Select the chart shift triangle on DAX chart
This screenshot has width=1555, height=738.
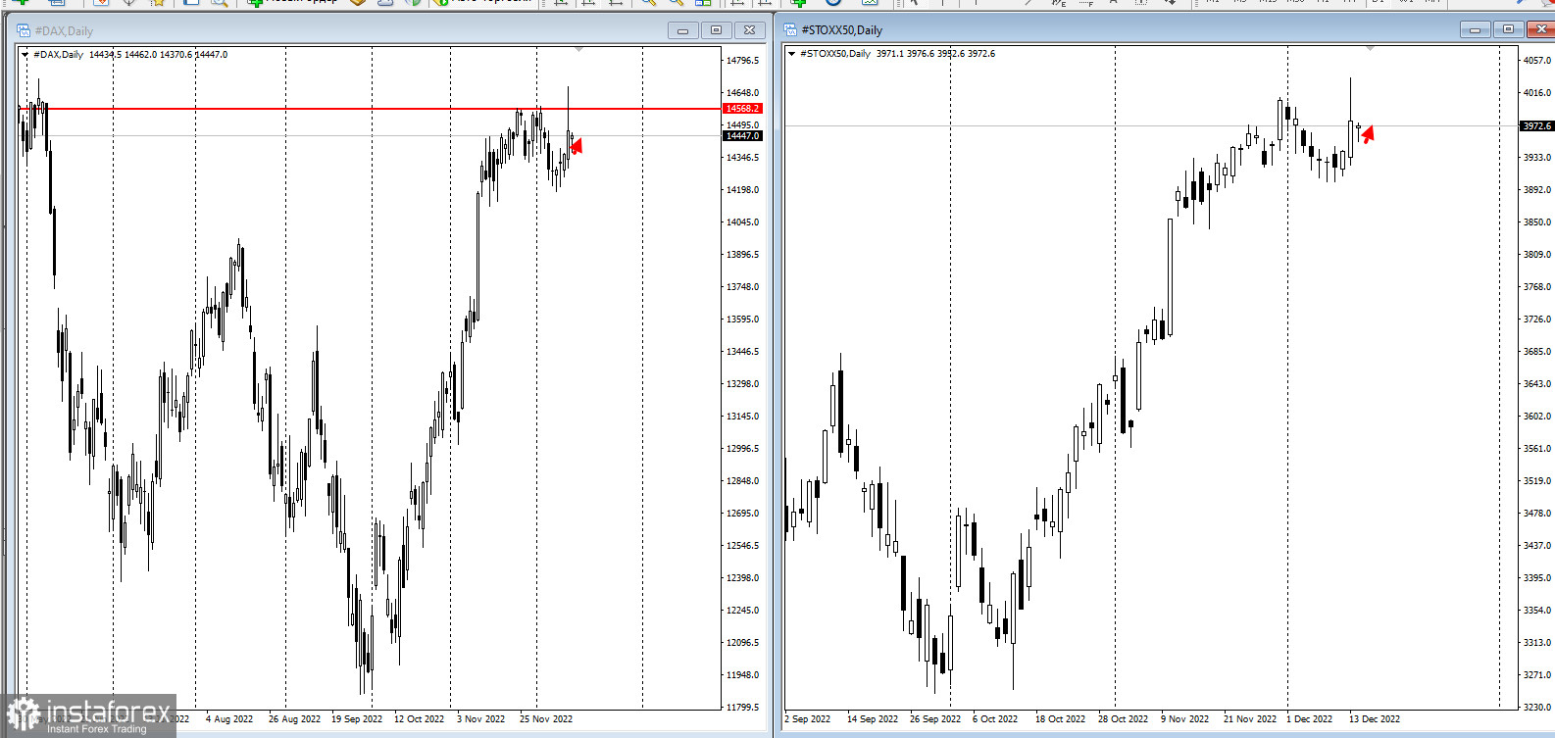578,49
